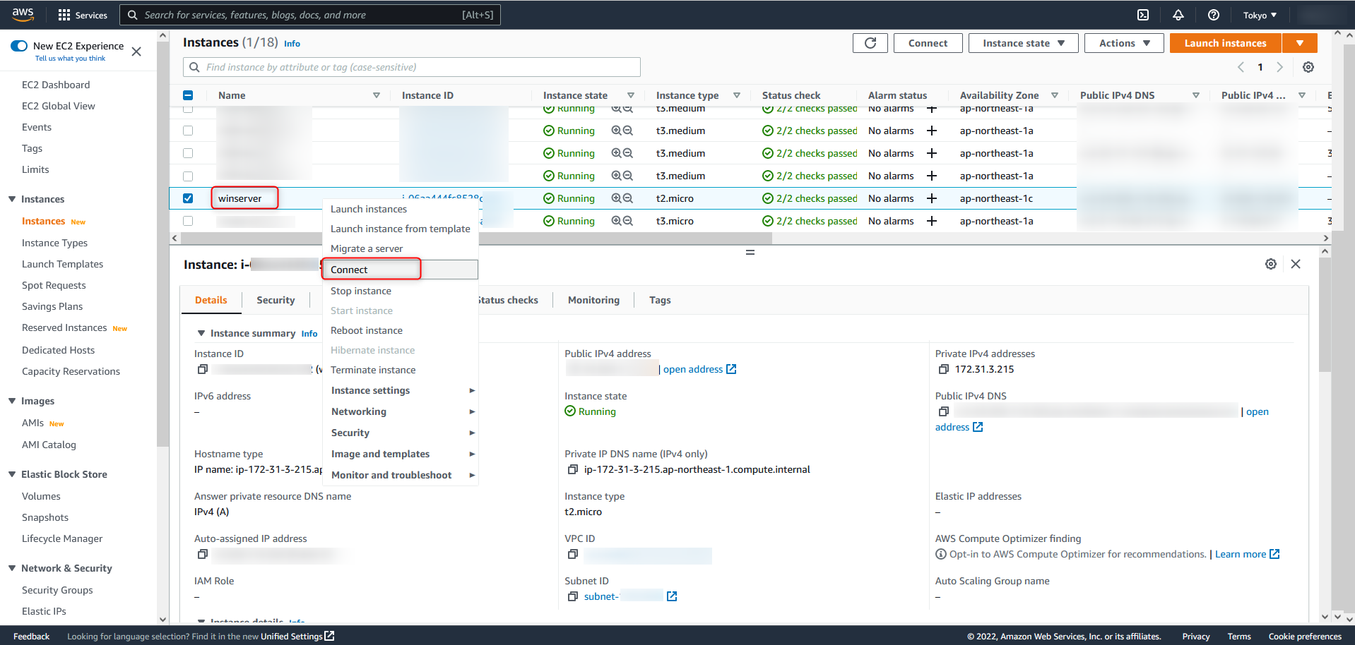Open the Unified Settings link
The image size is (1355, 645).
[297, 636]
